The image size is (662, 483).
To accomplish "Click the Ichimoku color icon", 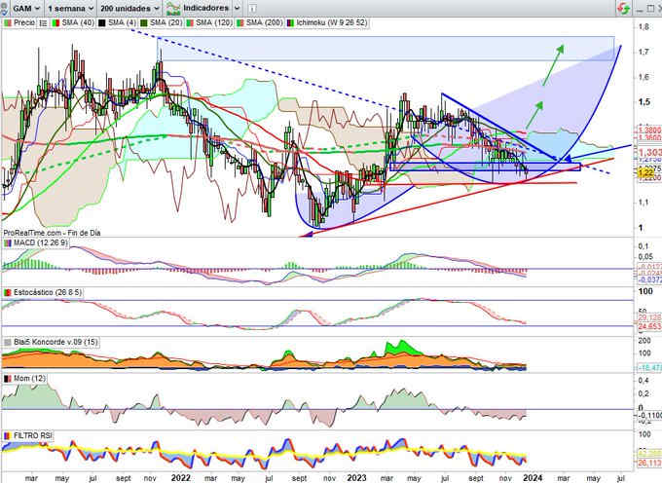I will coord(290,23).
